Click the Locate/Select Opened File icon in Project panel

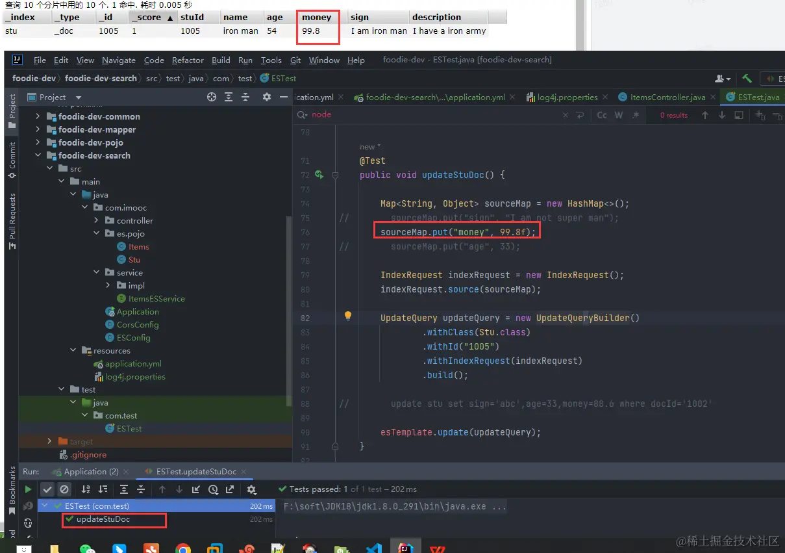tap(212, 97)
